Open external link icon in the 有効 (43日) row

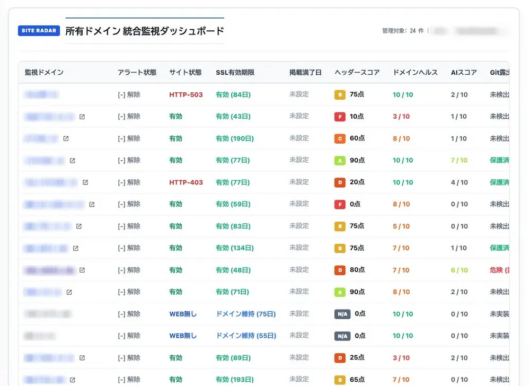[x=82, y=117]
